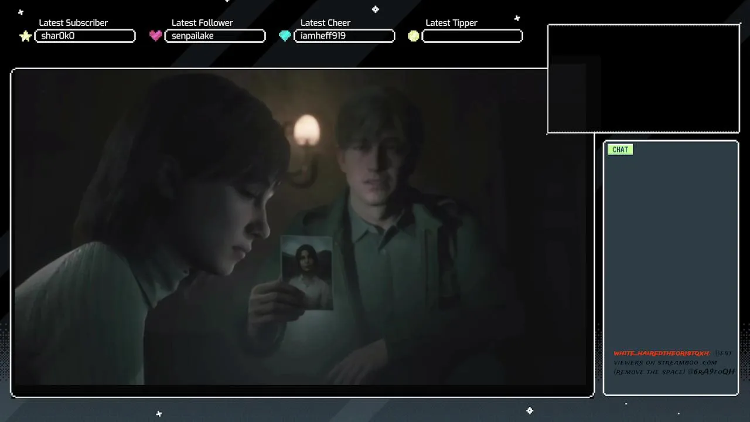
Task: Click the photograph held in the game video
Action: coord(307,272)
